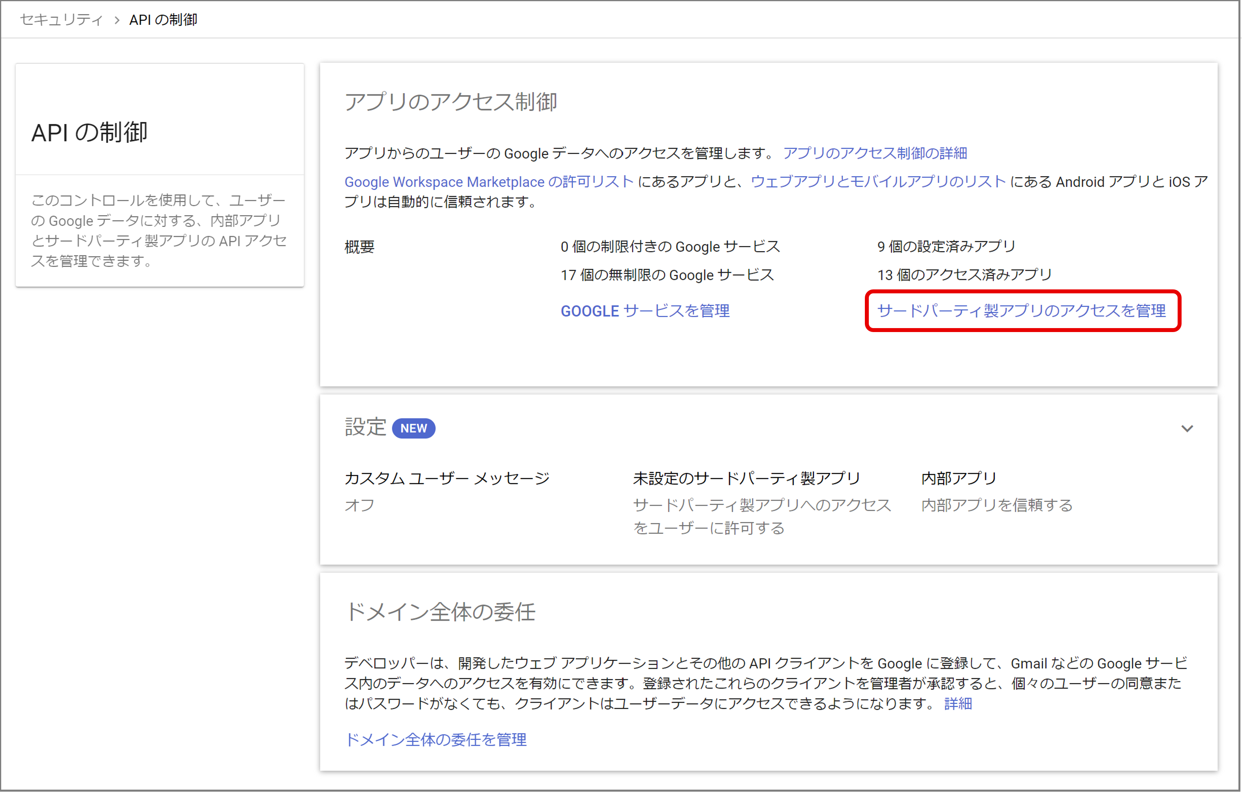Screen dimensions: 1242x792
Task: Click the API の制御 breadcrumb text
Action: (163, 20)
